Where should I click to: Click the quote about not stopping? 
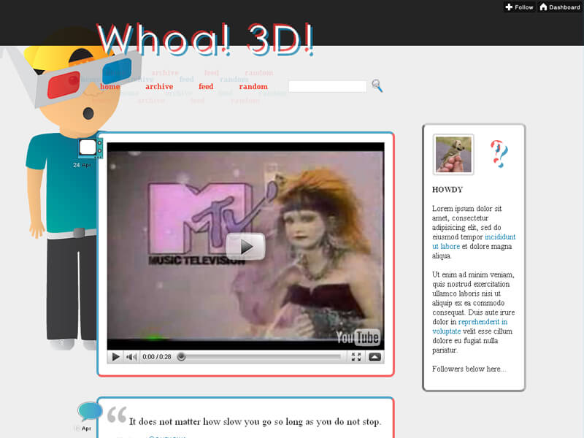(255, 422)
